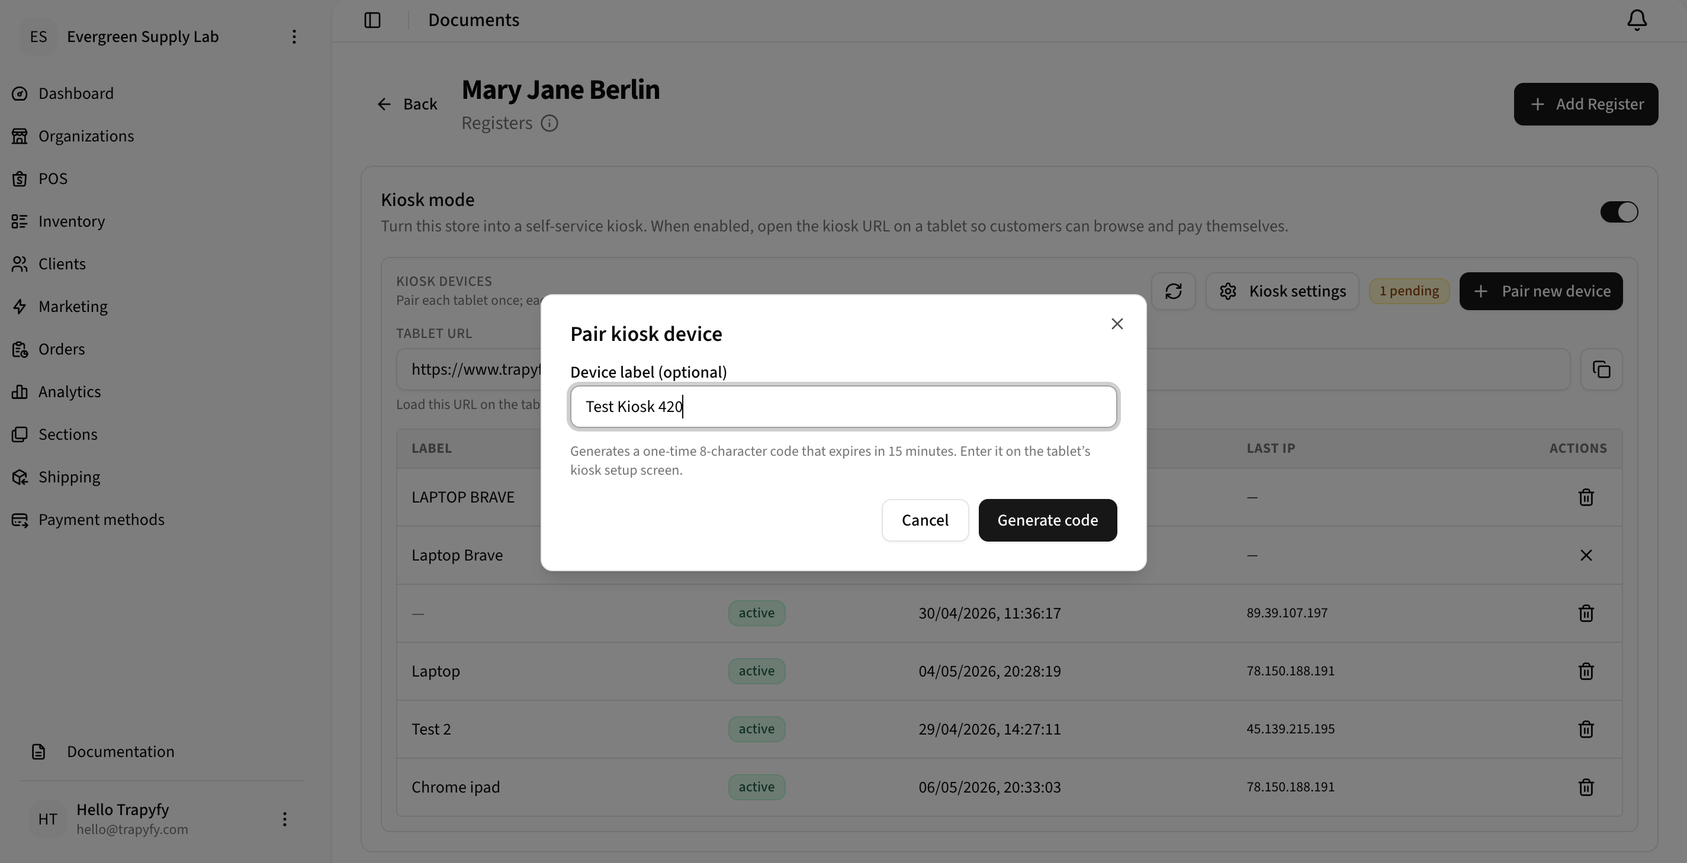The image size is (1687, 863).
Task: Go to Shipping
Action: point(69,476)
